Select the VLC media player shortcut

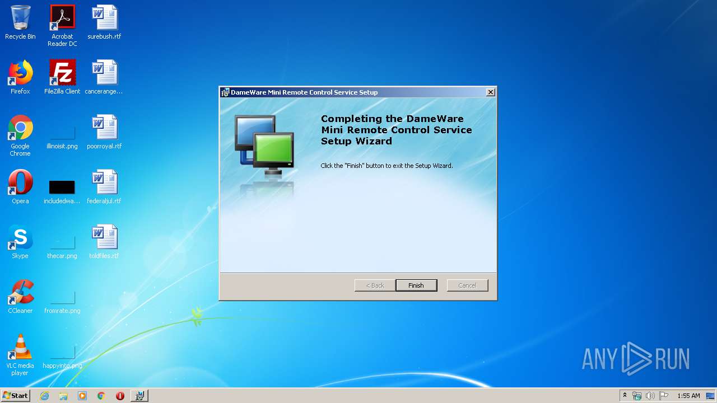click(x=20, y=355)
